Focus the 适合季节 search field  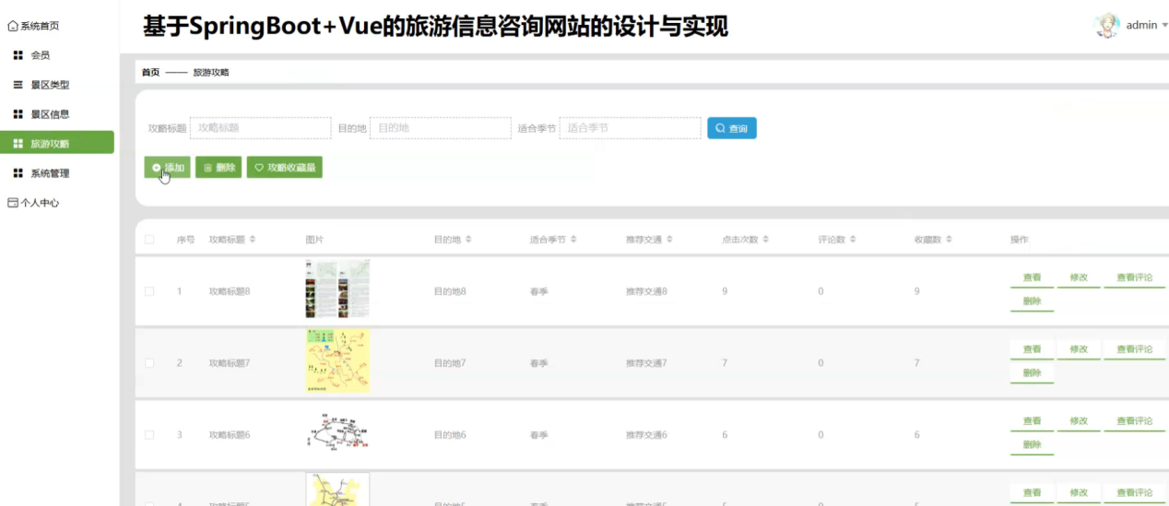[x=631, y=128]
